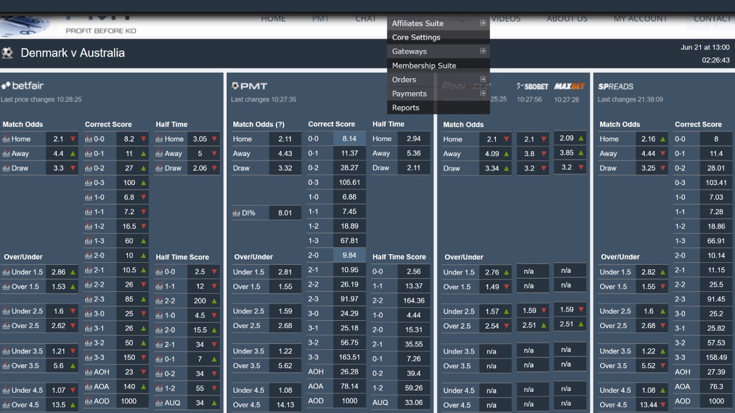Click chart icon beside betfair Over 2.5
This screenshot has height=413, width=735.
[x=6, y=326]
